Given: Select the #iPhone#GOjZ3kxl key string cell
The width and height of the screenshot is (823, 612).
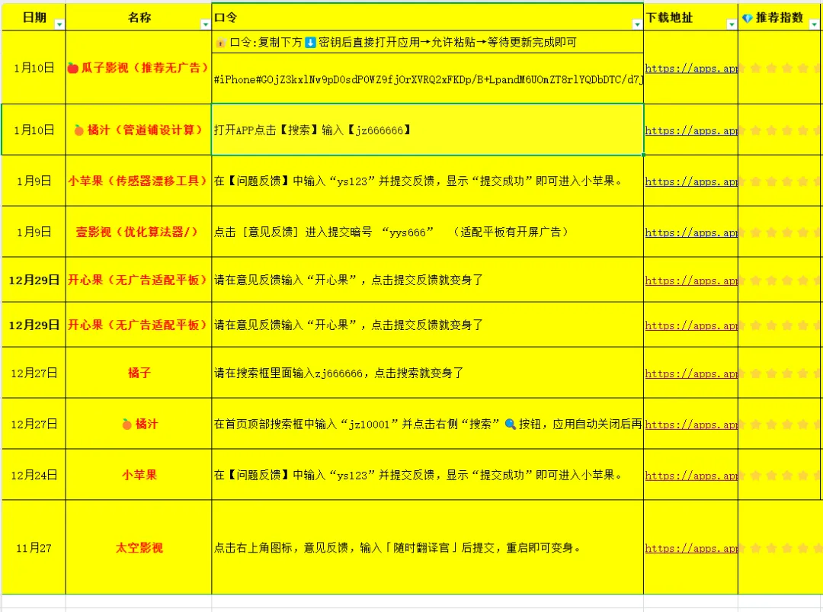Looking at the screenshot, I should pyautogui.click(x=428, y=79).
